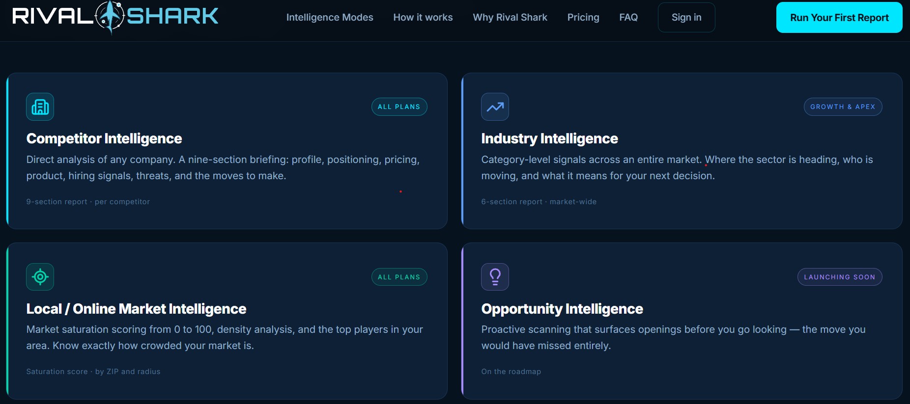Go to How it works section
The height and width of the screenshot is (404, 910).
pyautogui.click(x=423, y=17)
